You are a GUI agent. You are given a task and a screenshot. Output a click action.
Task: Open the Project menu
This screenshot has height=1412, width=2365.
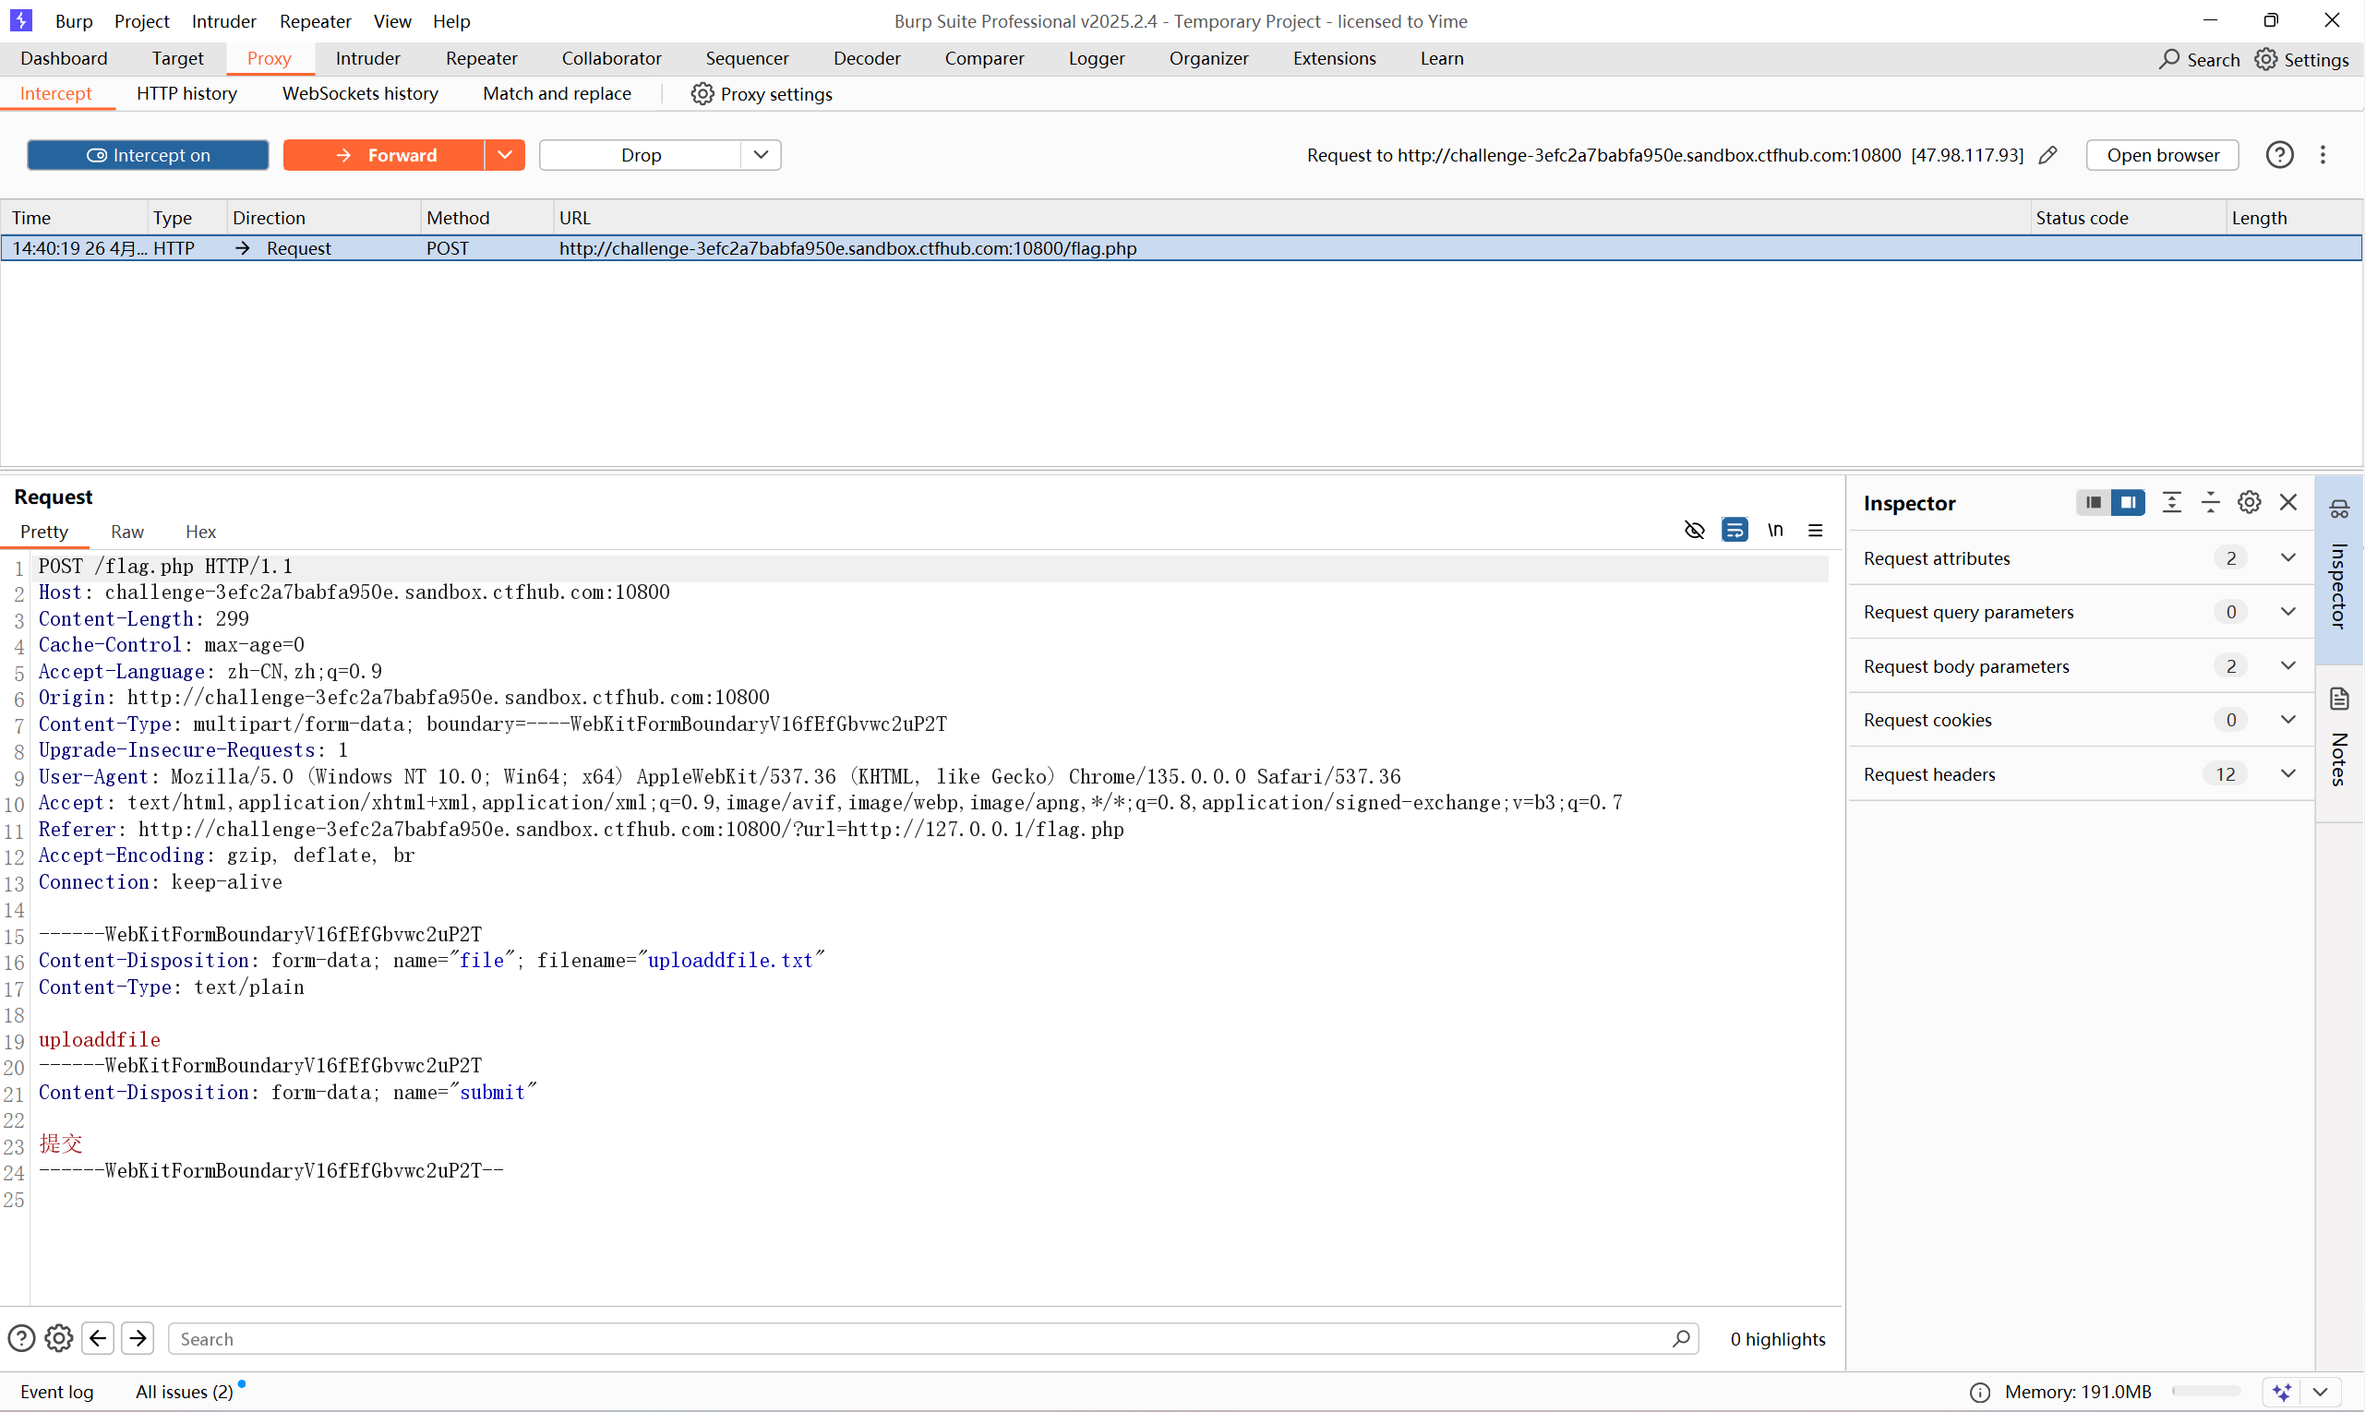pos(141,21)
